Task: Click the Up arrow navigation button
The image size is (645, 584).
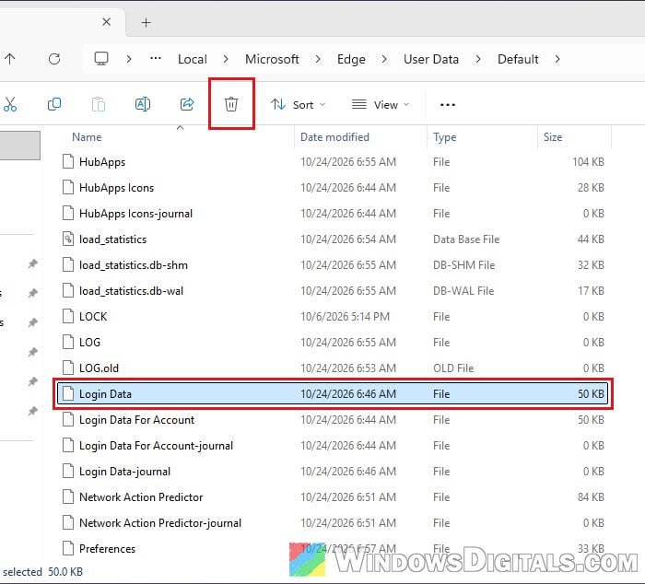Action: [10, 59]
